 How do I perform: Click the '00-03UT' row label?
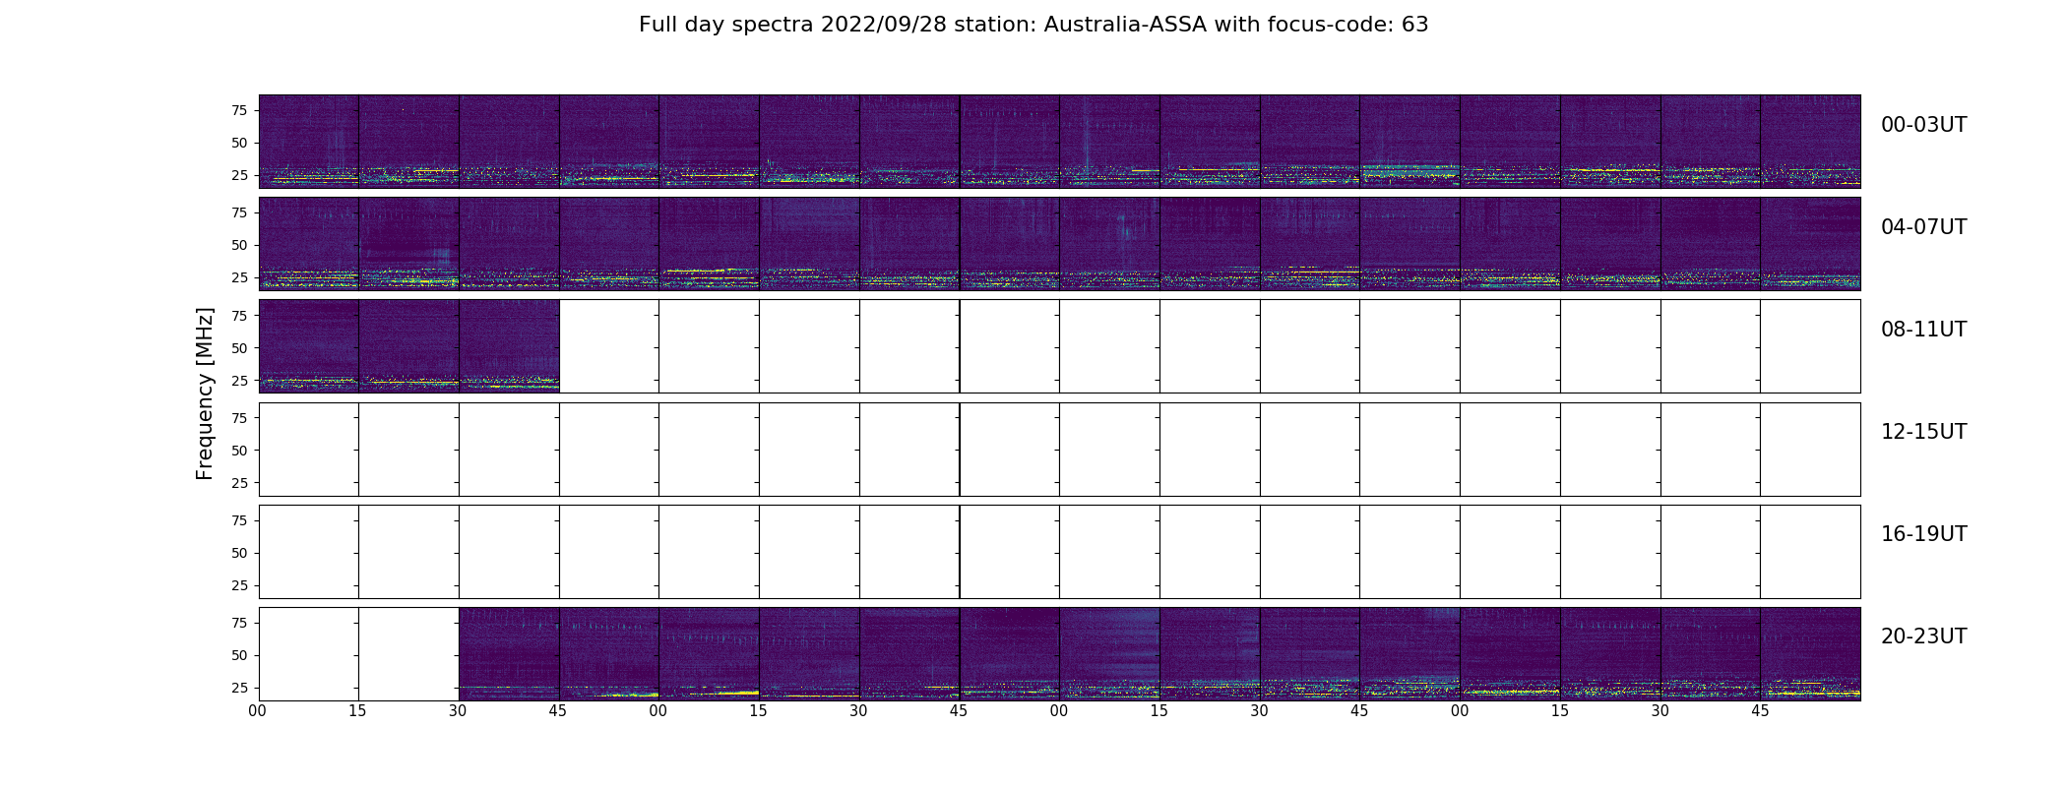coord(1923,125)
